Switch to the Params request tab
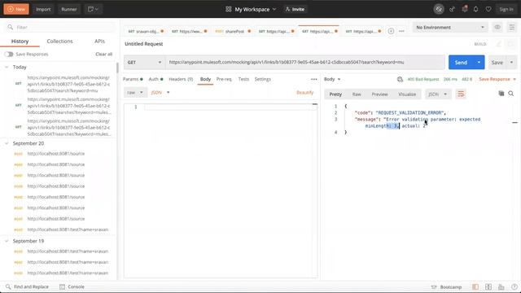The image size is (521, 293). (133, 79)
